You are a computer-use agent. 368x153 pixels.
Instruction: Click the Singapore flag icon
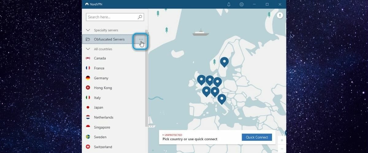coord(88,127)
